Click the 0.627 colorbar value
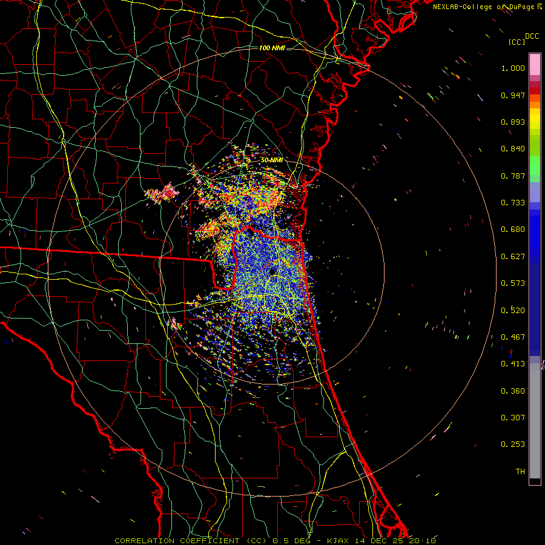The height and width of the screenshot is (545, 545). click(x=513, y=257)
